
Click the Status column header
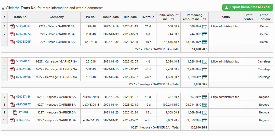(x=225, y=17)
